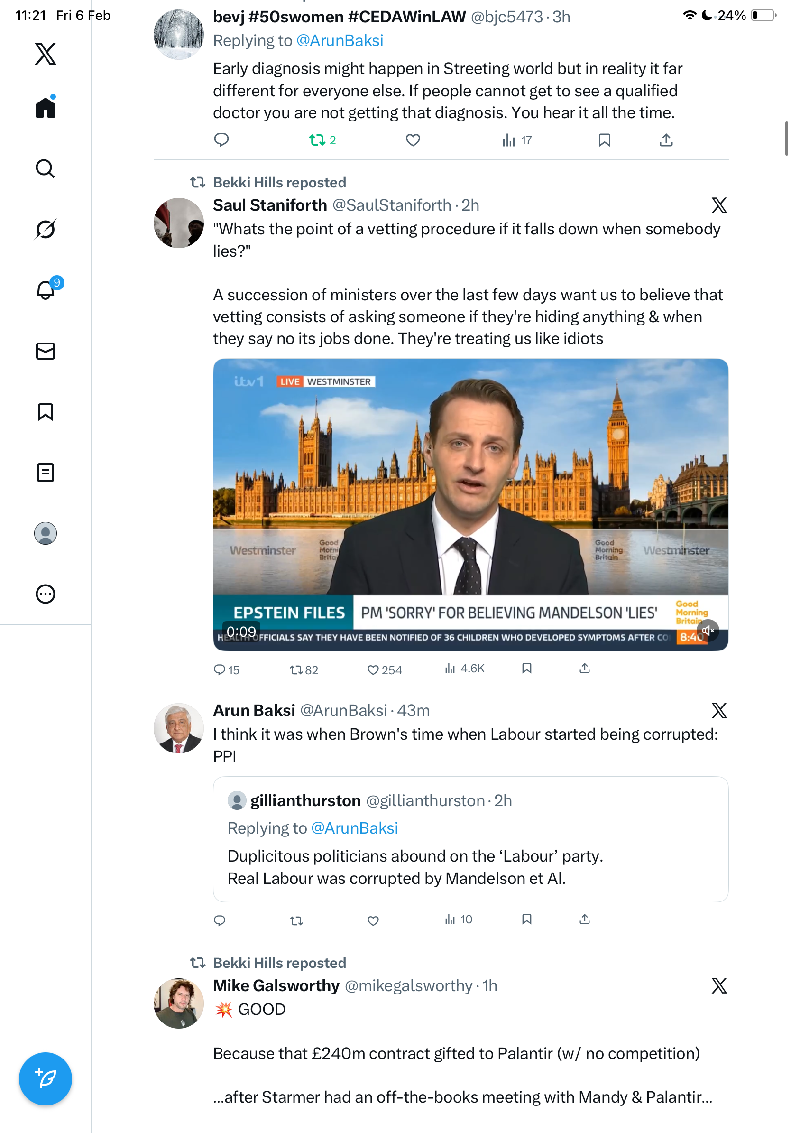Open the Notifications bell

click(46, 290)
